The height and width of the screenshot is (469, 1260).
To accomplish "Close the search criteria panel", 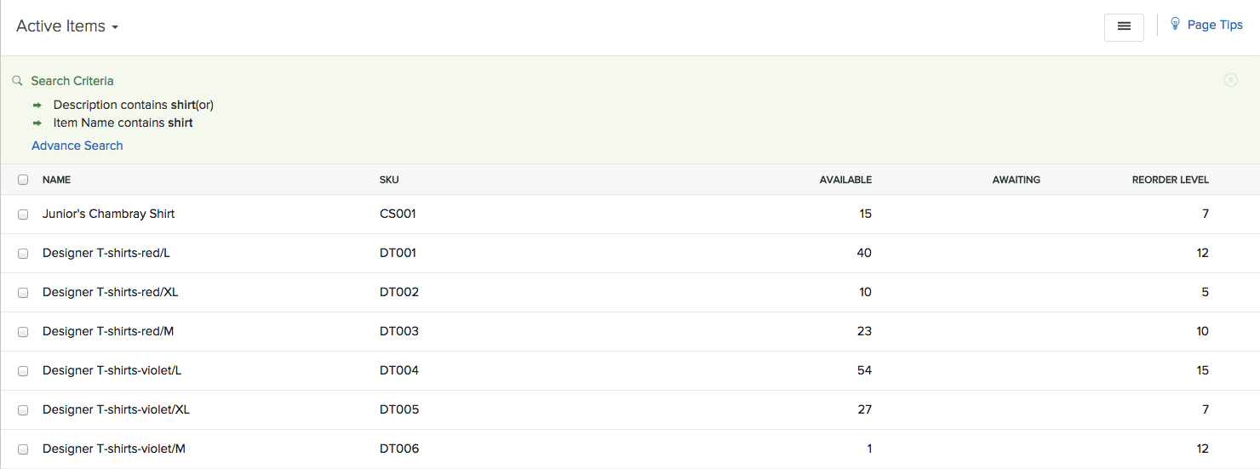I will pos(1230,80).
